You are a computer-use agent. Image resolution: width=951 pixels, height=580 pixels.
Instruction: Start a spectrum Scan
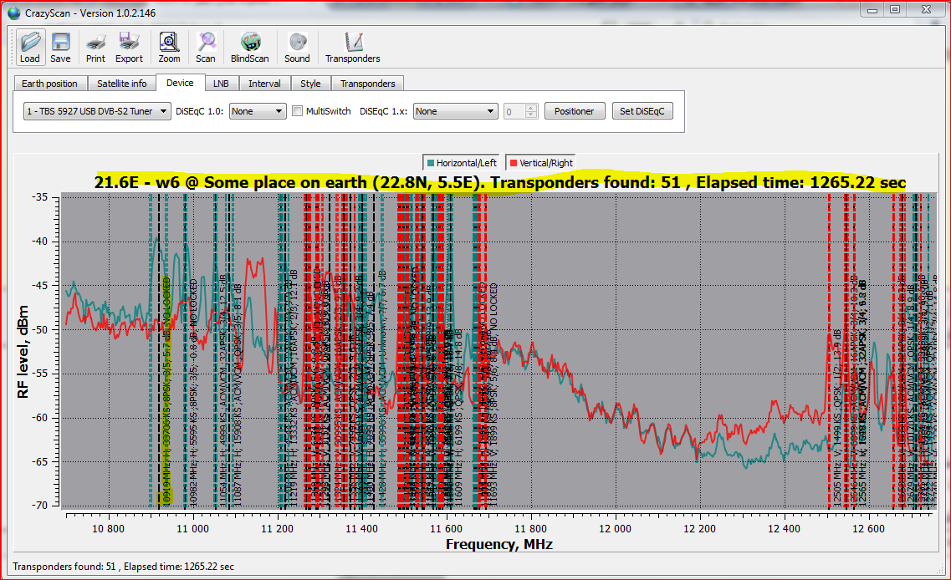[206, 47]
